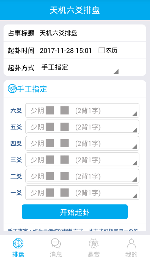This screenshot has height=258, width=150.
Task: Select the 消息 tab label
Action: (56, 254)
